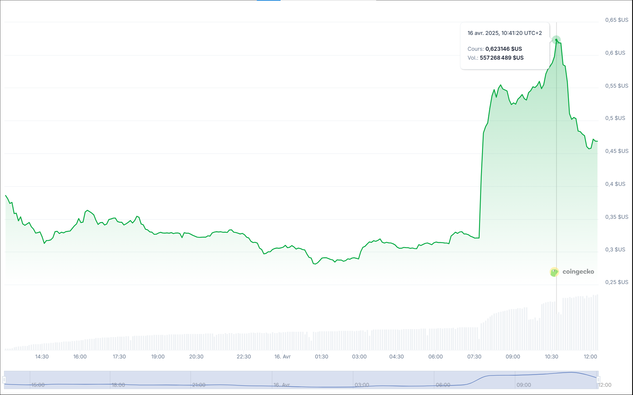Click the 14:30 x-axis time label
This screenshot has width=633, height=395.
(42, 356)
